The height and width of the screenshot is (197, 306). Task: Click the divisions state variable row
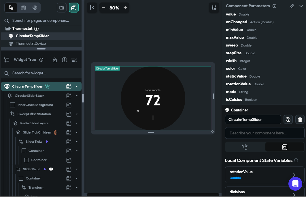(x=265, y=192)
